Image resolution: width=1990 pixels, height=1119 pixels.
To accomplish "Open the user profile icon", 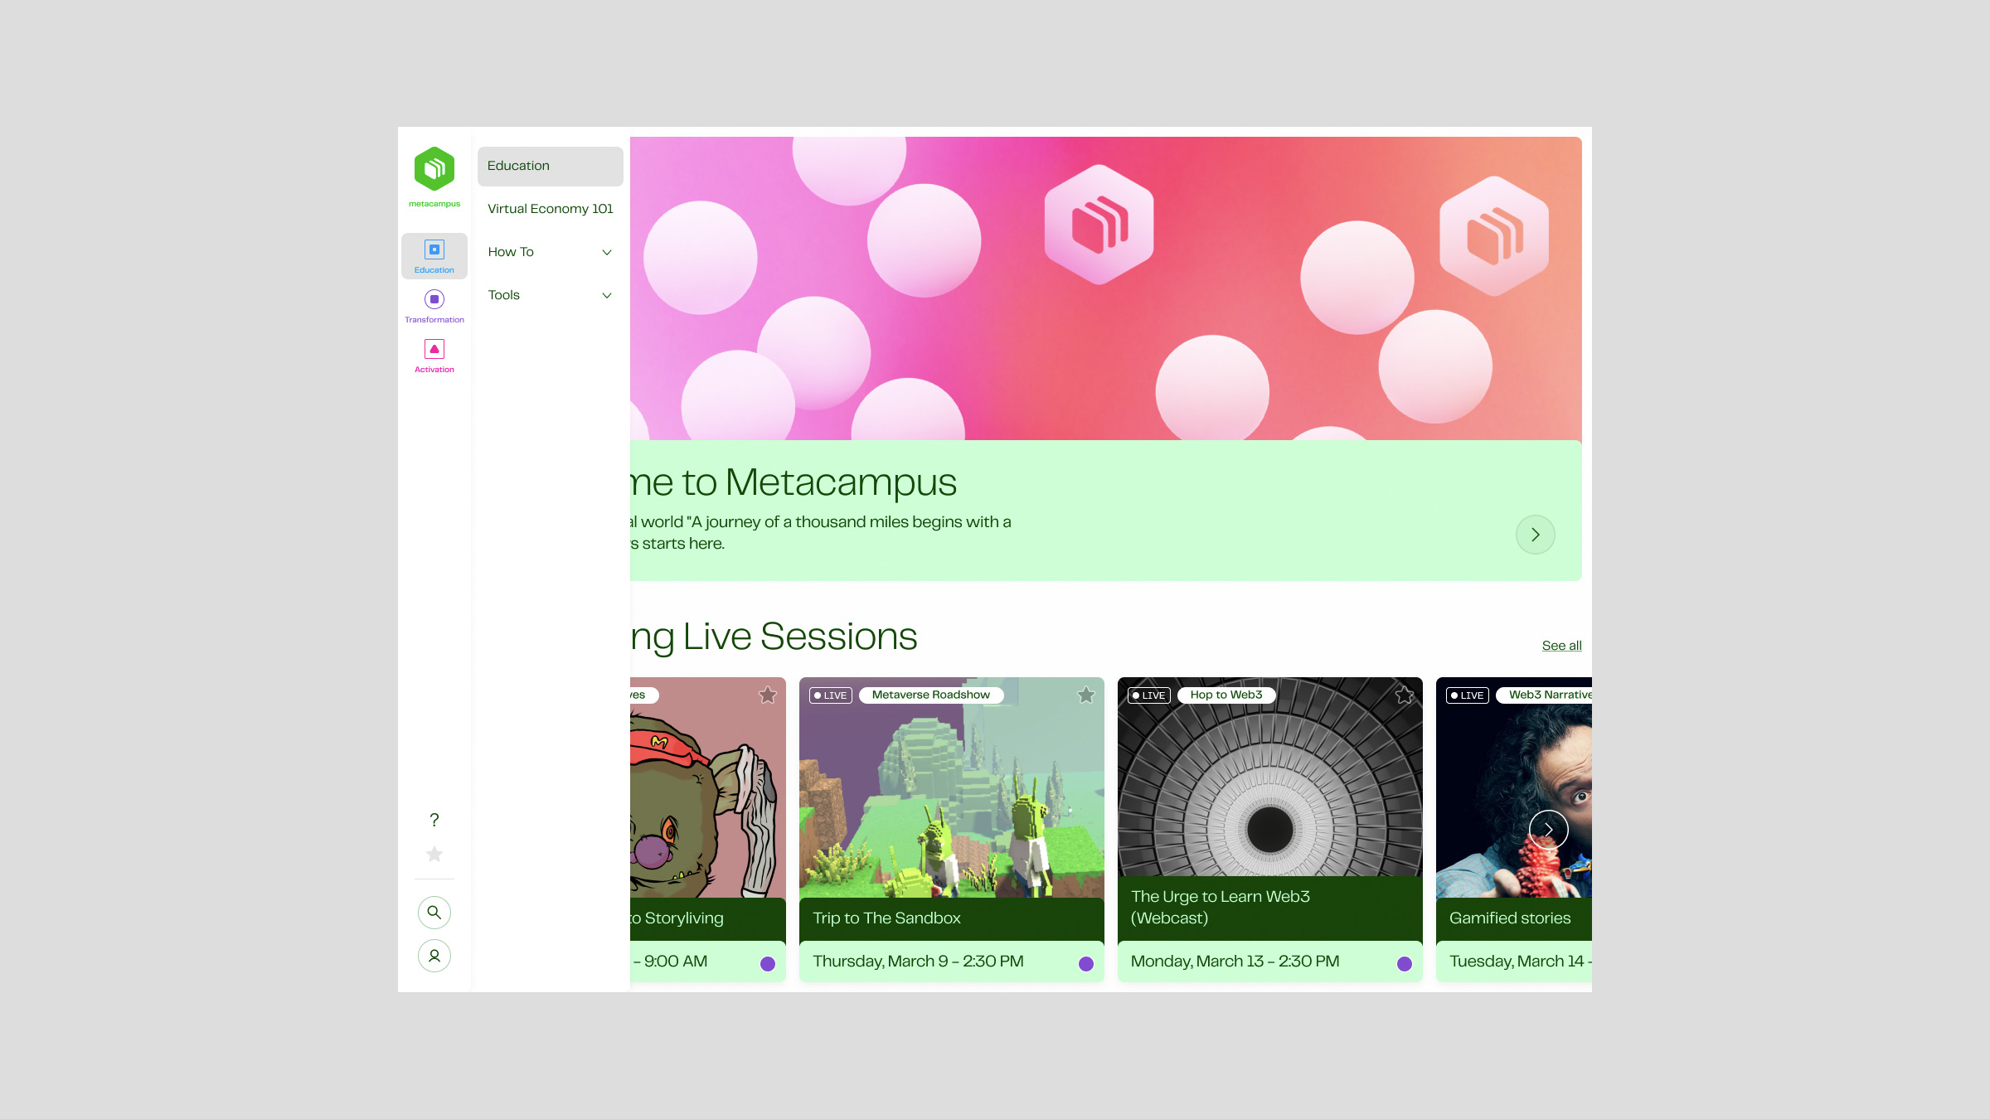I will 434,956.
